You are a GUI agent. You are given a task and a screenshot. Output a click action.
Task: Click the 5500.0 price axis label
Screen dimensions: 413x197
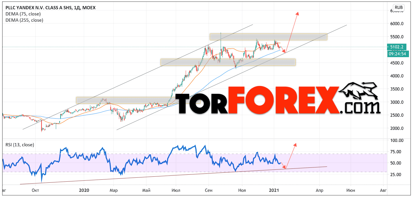[397, 37]
